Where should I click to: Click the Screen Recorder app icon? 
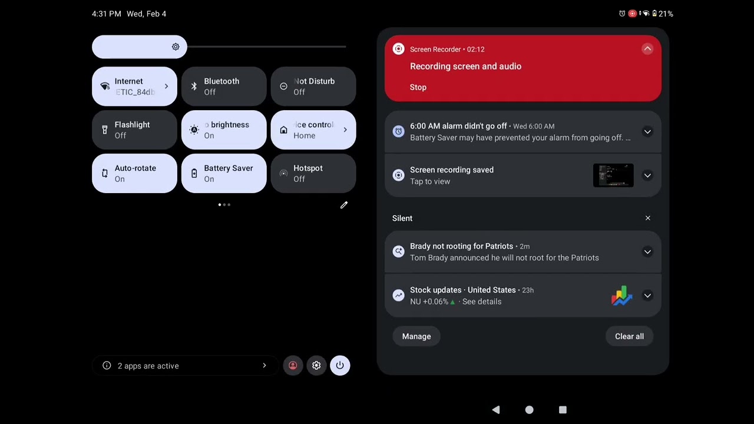coord(399,49)
